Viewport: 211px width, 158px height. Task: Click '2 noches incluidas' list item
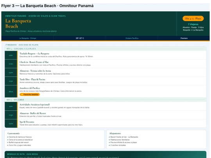click(117, 145)
